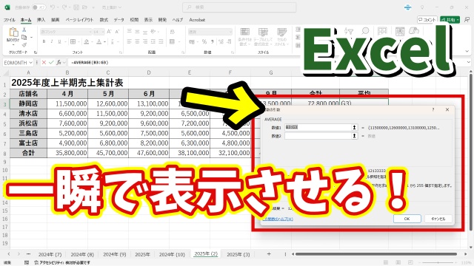Viewport: 474px width, 266px height.
Task: Click the increase font size icon
Action: [x=109, y=31]
